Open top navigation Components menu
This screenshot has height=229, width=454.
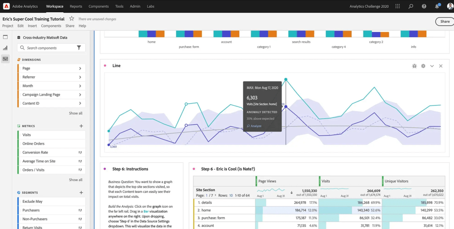(x=99, y=6)
